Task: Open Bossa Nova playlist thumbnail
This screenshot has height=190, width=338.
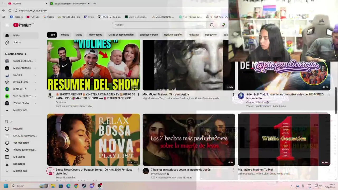Action: click(93, 140)
